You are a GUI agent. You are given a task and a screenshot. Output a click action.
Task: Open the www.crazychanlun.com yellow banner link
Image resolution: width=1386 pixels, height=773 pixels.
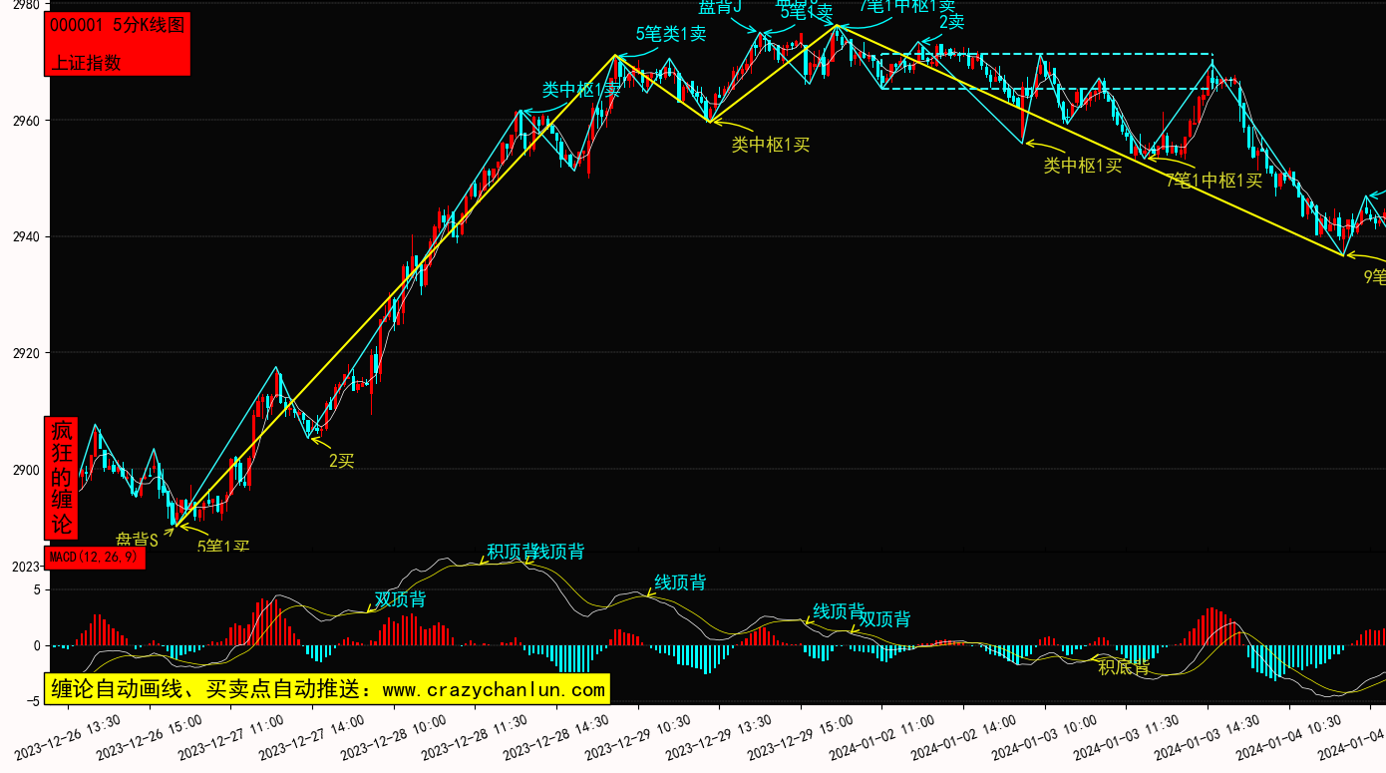point(325,689)
